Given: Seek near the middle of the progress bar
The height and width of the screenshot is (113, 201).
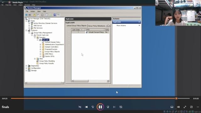Looking at the screenshot, I should pos(100,98).
